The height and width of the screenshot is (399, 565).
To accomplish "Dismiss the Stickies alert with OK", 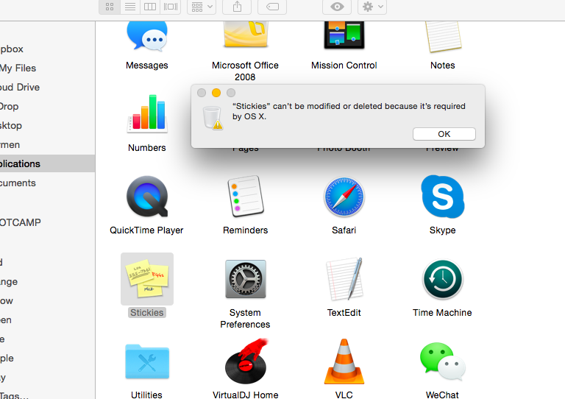I will (x=444, y=134).
